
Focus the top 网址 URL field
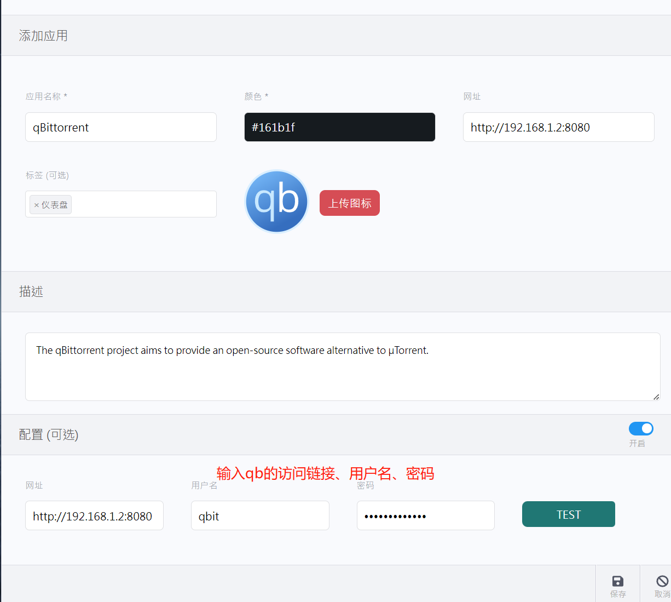(559, 127)
